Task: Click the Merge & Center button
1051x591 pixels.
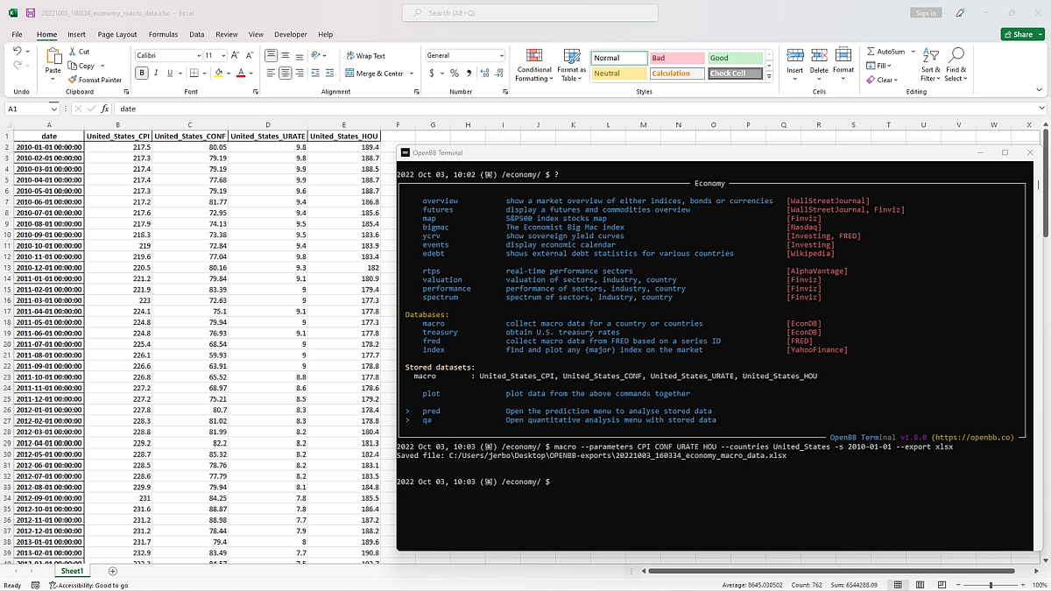Action: click(375, 74)
